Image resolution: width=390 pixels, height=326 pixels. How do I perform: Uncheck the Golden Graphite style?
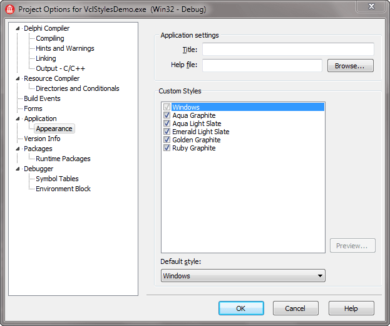coord(167,140)
